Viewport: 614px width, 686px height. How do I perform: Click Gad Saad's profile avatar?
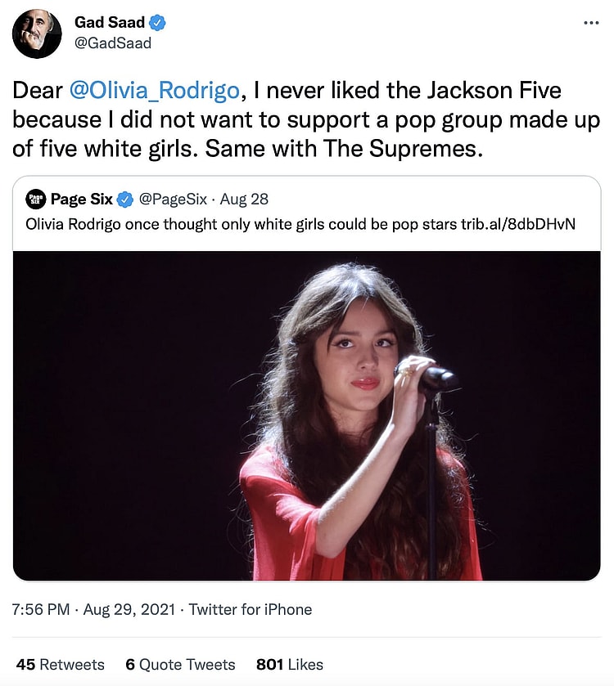[x=37, y=34]
